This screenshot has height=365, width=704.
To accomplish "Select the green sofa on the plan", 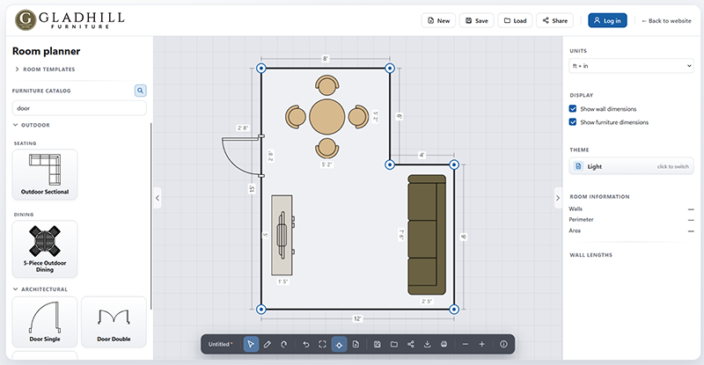I will (427, 235).
